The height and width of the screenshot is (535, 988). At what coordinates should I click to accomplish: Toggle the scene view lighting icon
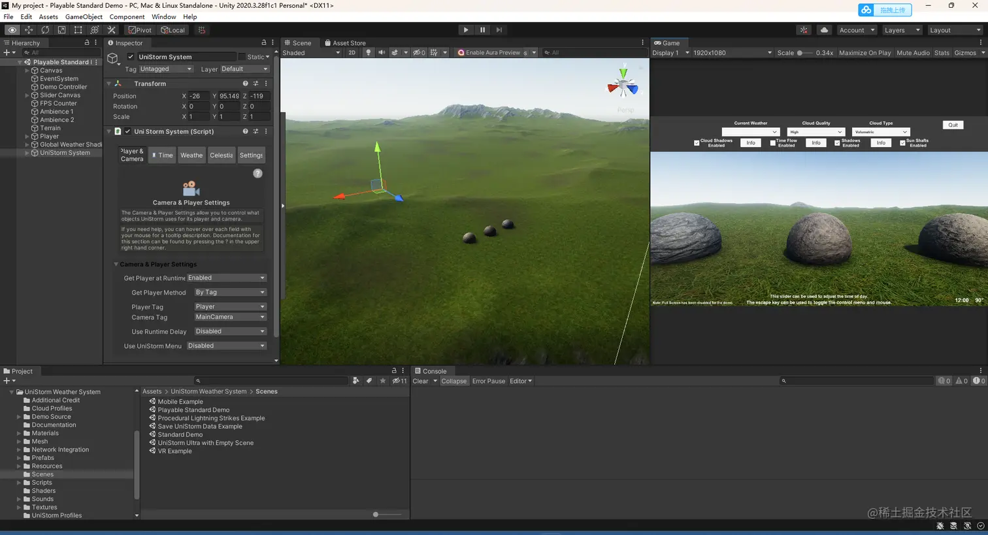click(x=369, y=52)
